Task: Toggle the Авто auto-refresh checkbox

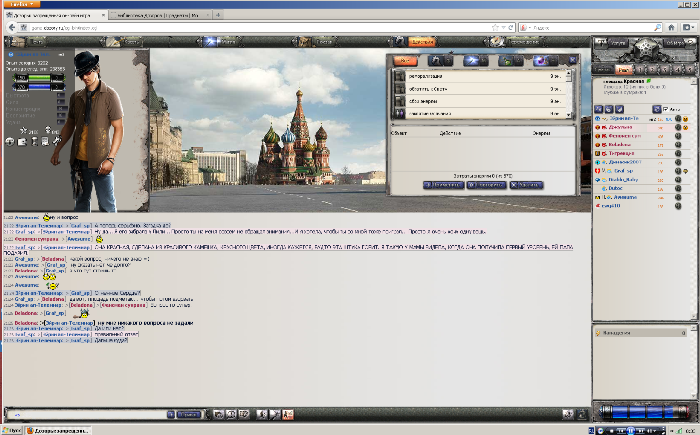Action: coord(666,109)
